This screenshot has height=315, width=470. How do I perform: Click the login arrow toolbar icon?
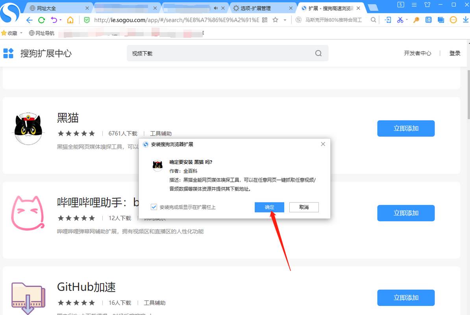pyautogui.click(x=388, y=20)
